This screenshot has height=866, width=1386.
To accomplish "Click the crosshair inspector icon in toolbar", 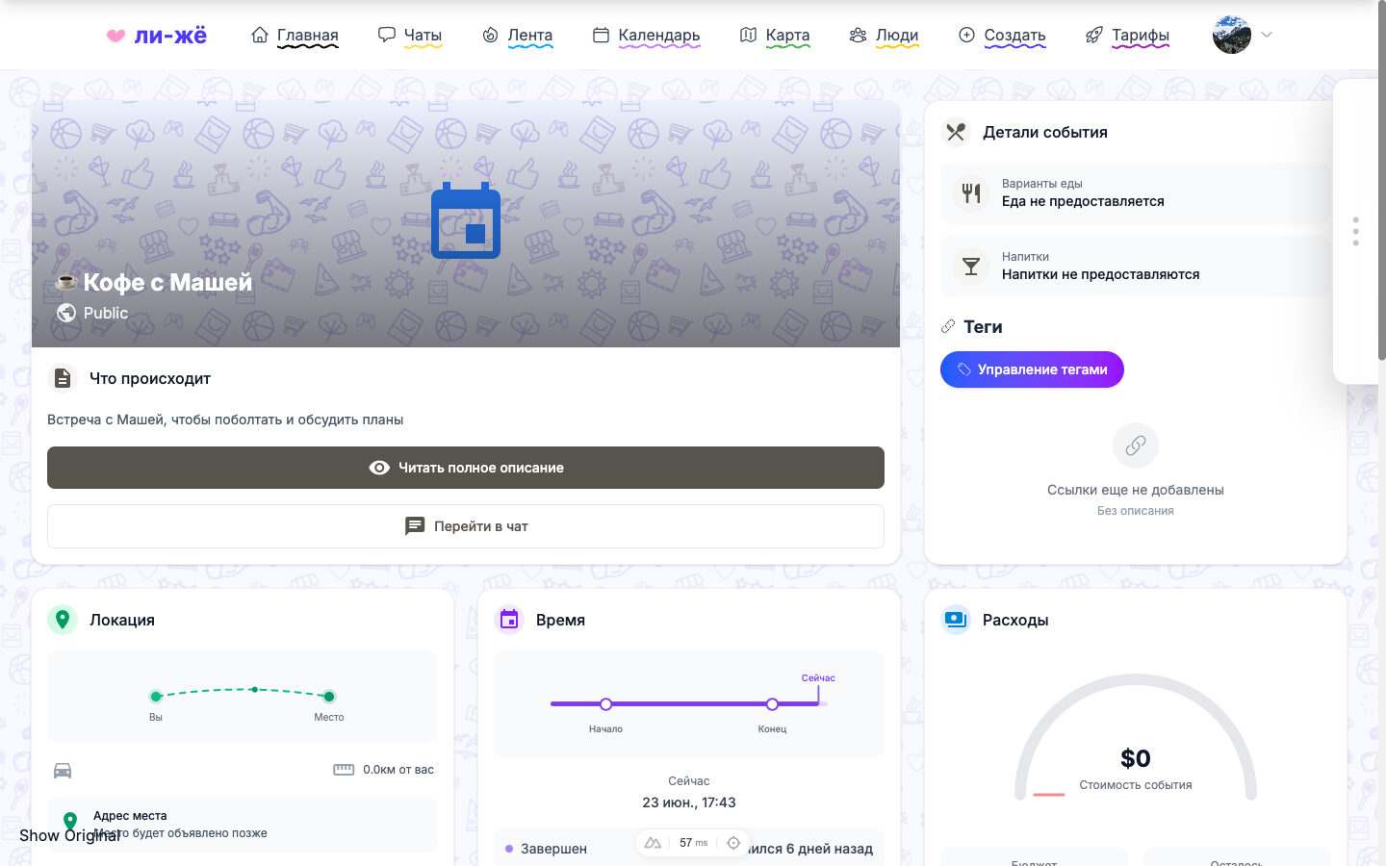I will point(733,843).
